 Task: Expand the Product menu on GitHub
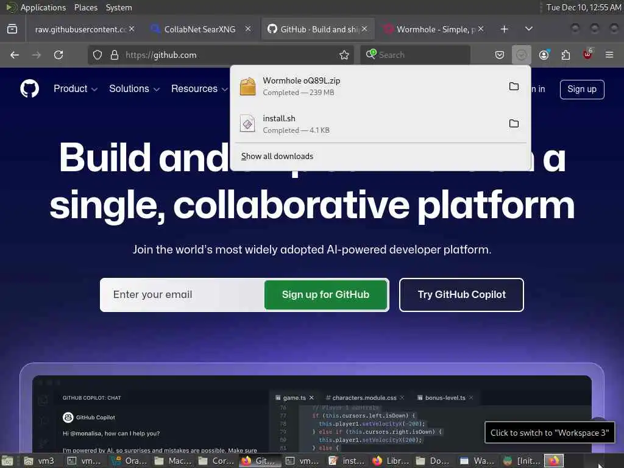pyautogui.click(x=76, y=89)
